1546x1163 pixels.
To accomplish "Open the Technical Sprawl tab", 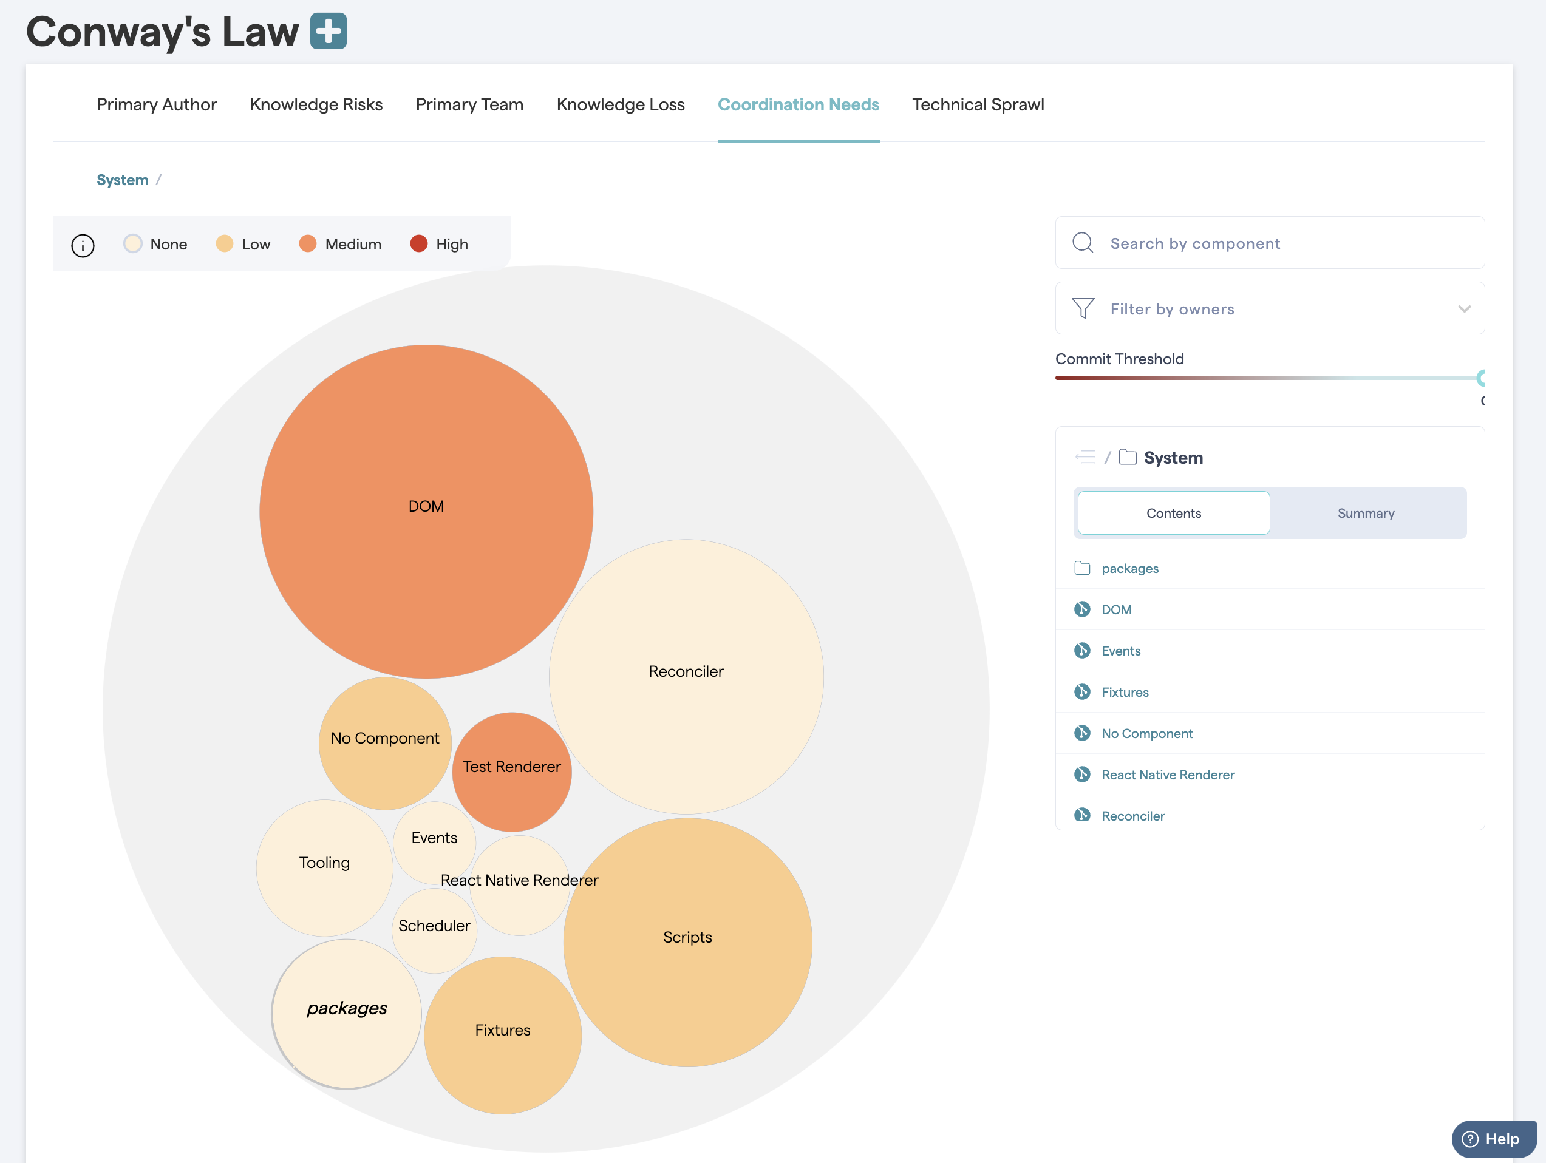I will tap(977, 105).
